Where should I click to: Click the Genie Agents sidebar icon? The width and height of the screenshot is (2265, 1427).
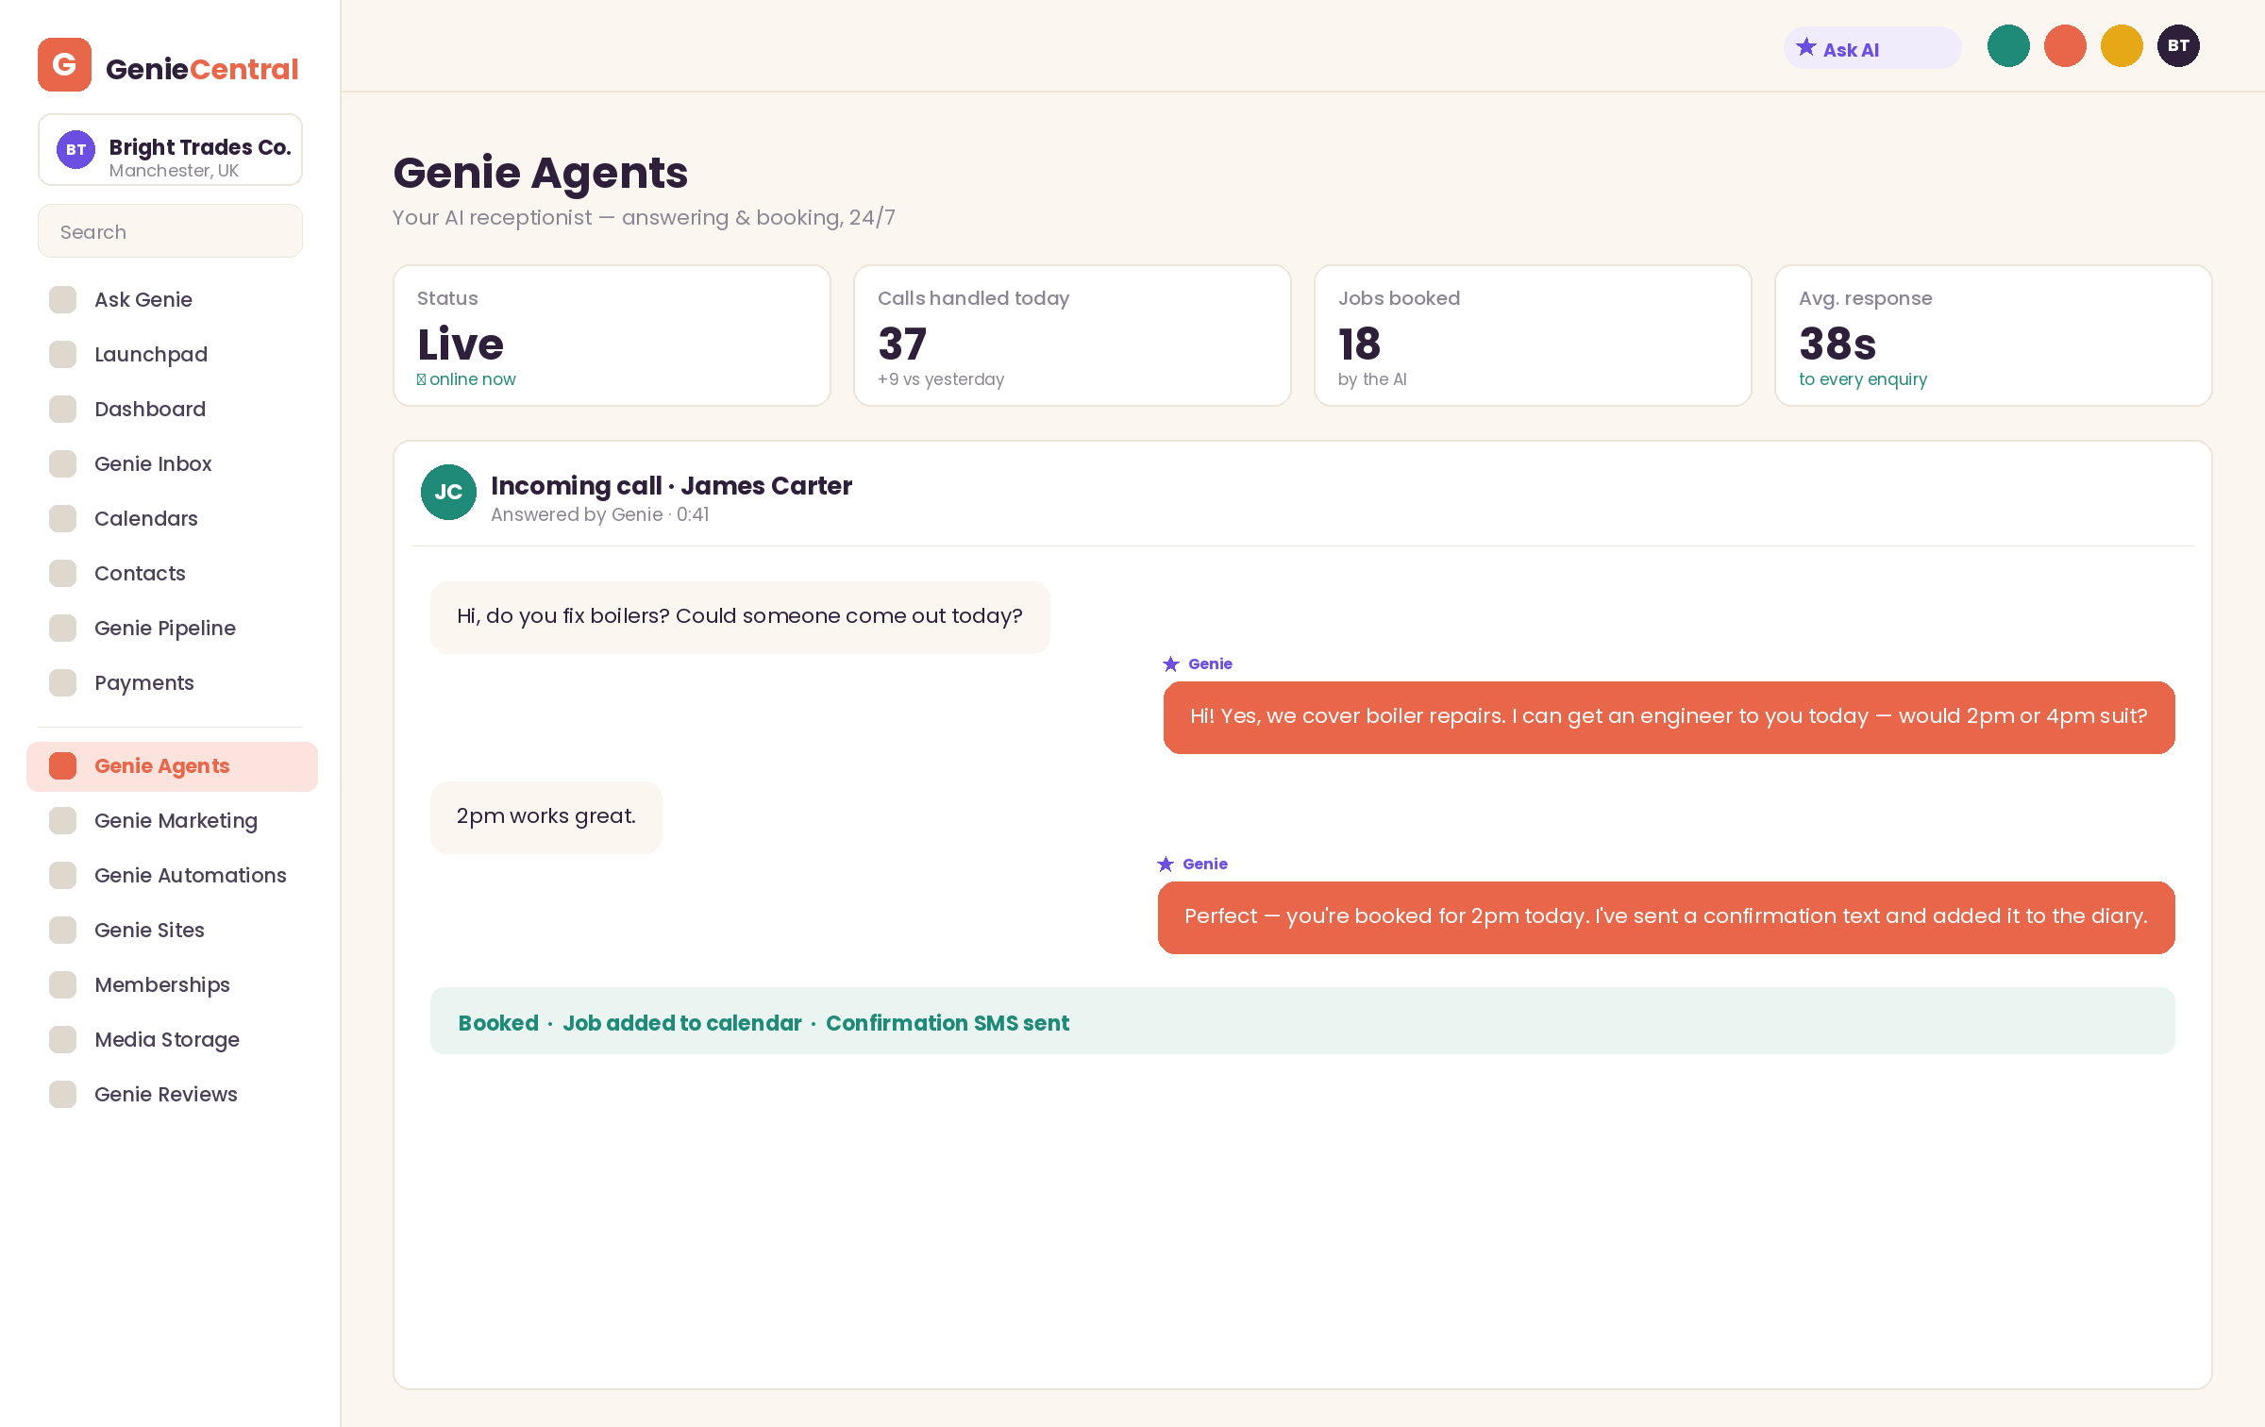point(62,765)
